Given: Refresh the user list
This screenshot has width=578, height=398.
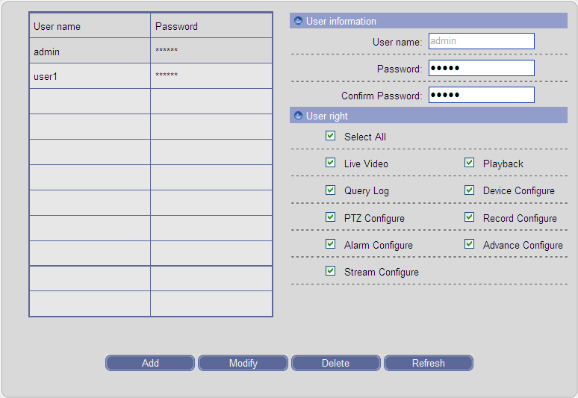Looking at the screenshot, I should [429, 363].
